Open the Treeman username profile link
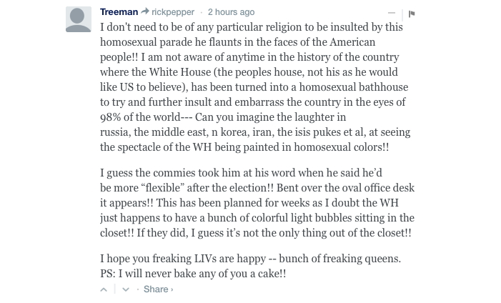Image resolution: width=501 pixels, height=303 pixels. pyautogui.click(x=119, y=12)
